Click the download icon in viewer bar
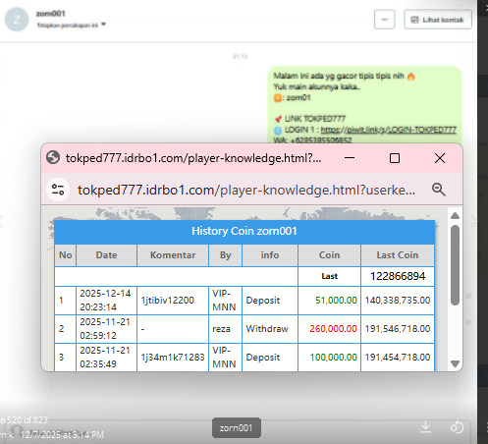The image size is (488, 444). (425, 426)
